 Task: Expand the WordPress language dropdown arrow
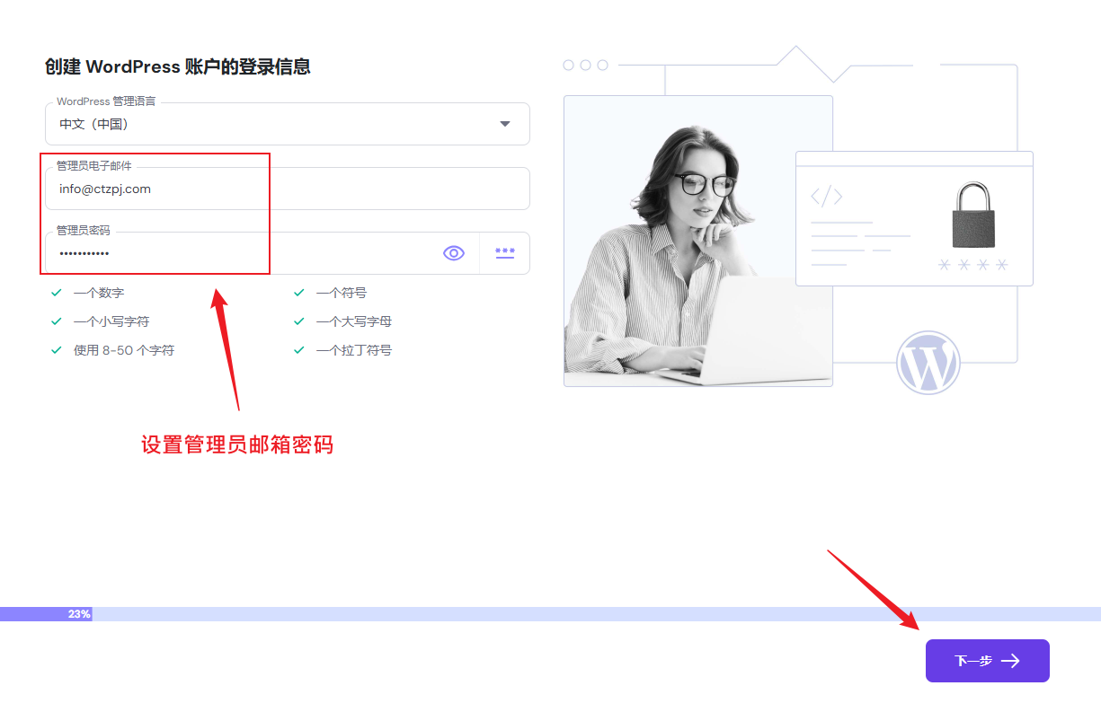(x=504, y=124)
